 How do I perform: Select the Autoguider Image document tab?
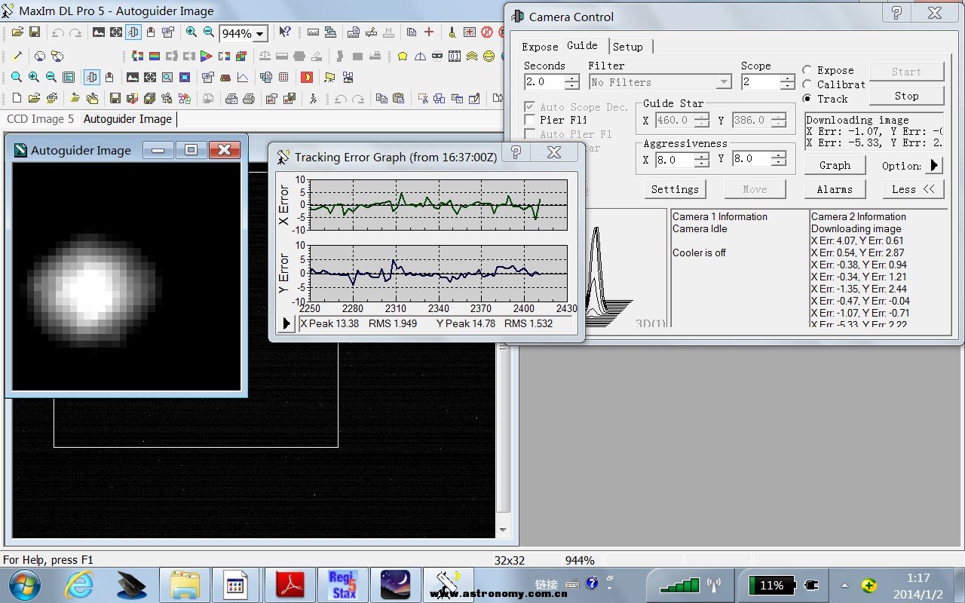click(127, 119)
